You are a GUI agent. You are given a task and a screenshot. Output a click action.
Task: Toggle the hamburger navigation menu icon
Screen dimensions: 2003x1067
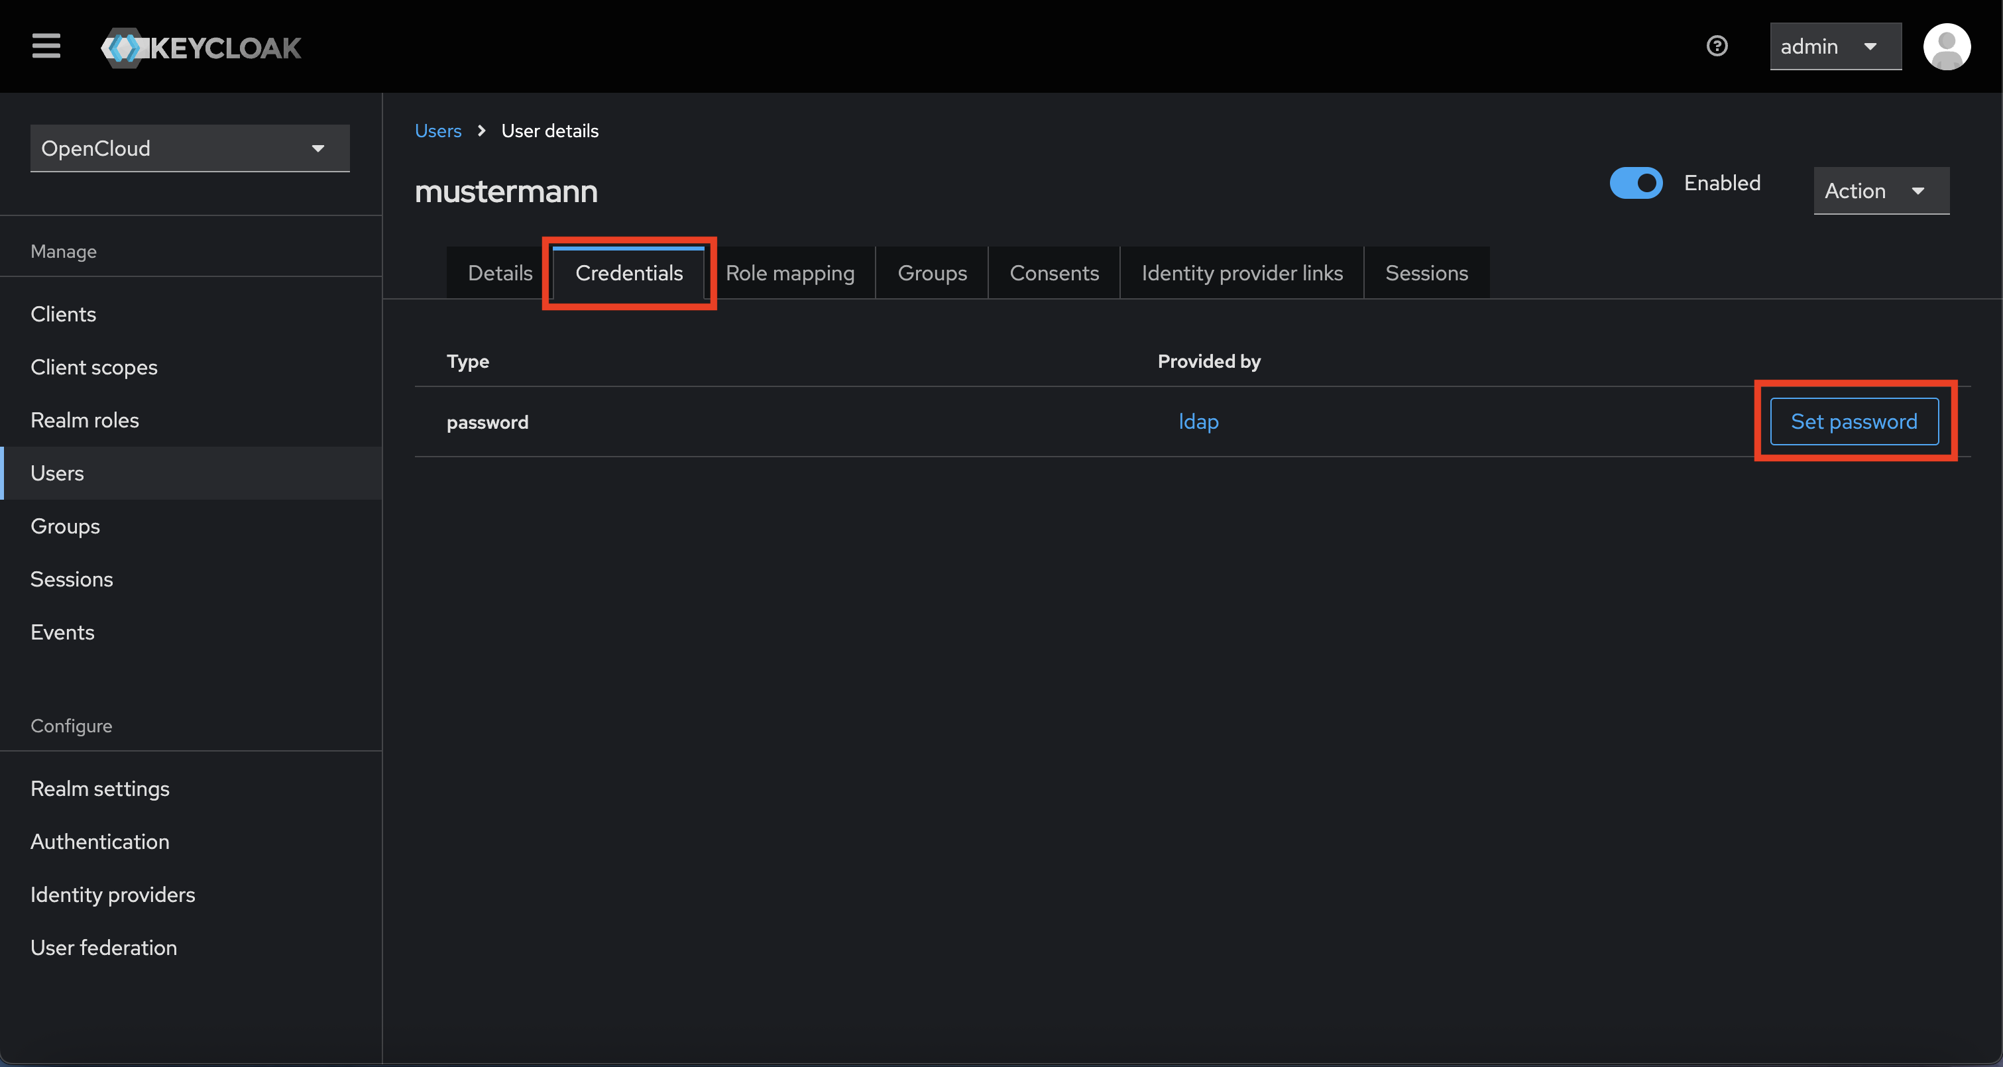click(46, 46)
